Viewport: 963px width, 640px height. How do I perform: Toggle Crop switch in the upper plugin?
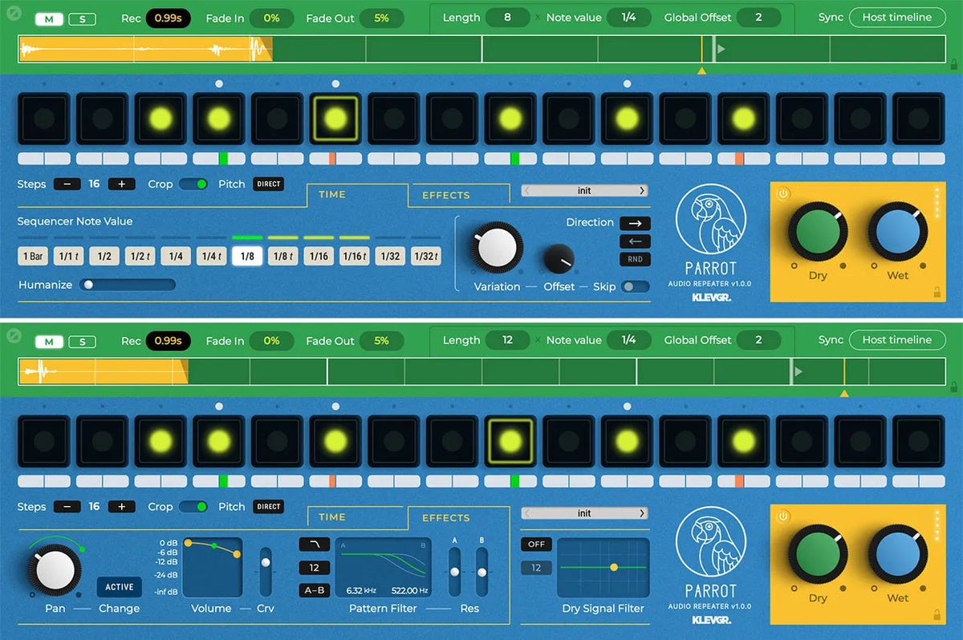[193, 184]
